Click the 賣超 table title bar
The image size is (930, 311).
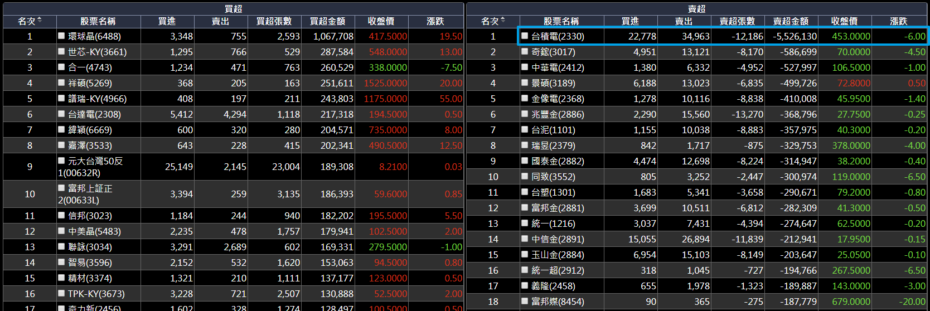696,9
